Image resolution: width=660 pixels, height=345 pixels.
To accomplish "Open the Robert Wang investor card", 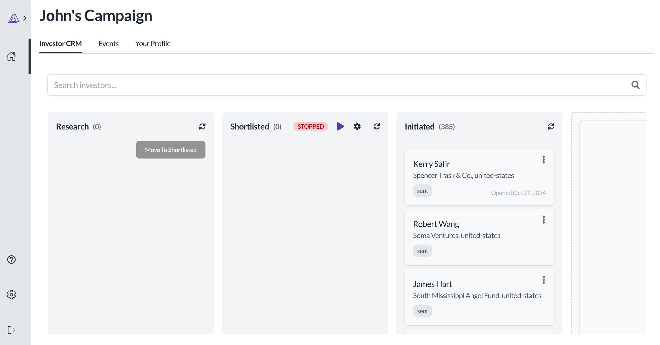I will coord(479,237).
